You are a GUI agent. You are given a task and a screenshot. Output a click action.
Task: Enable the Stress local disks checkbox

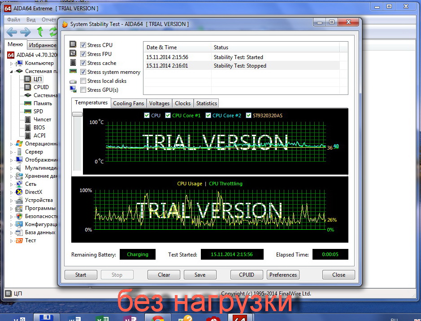[83, 81]
